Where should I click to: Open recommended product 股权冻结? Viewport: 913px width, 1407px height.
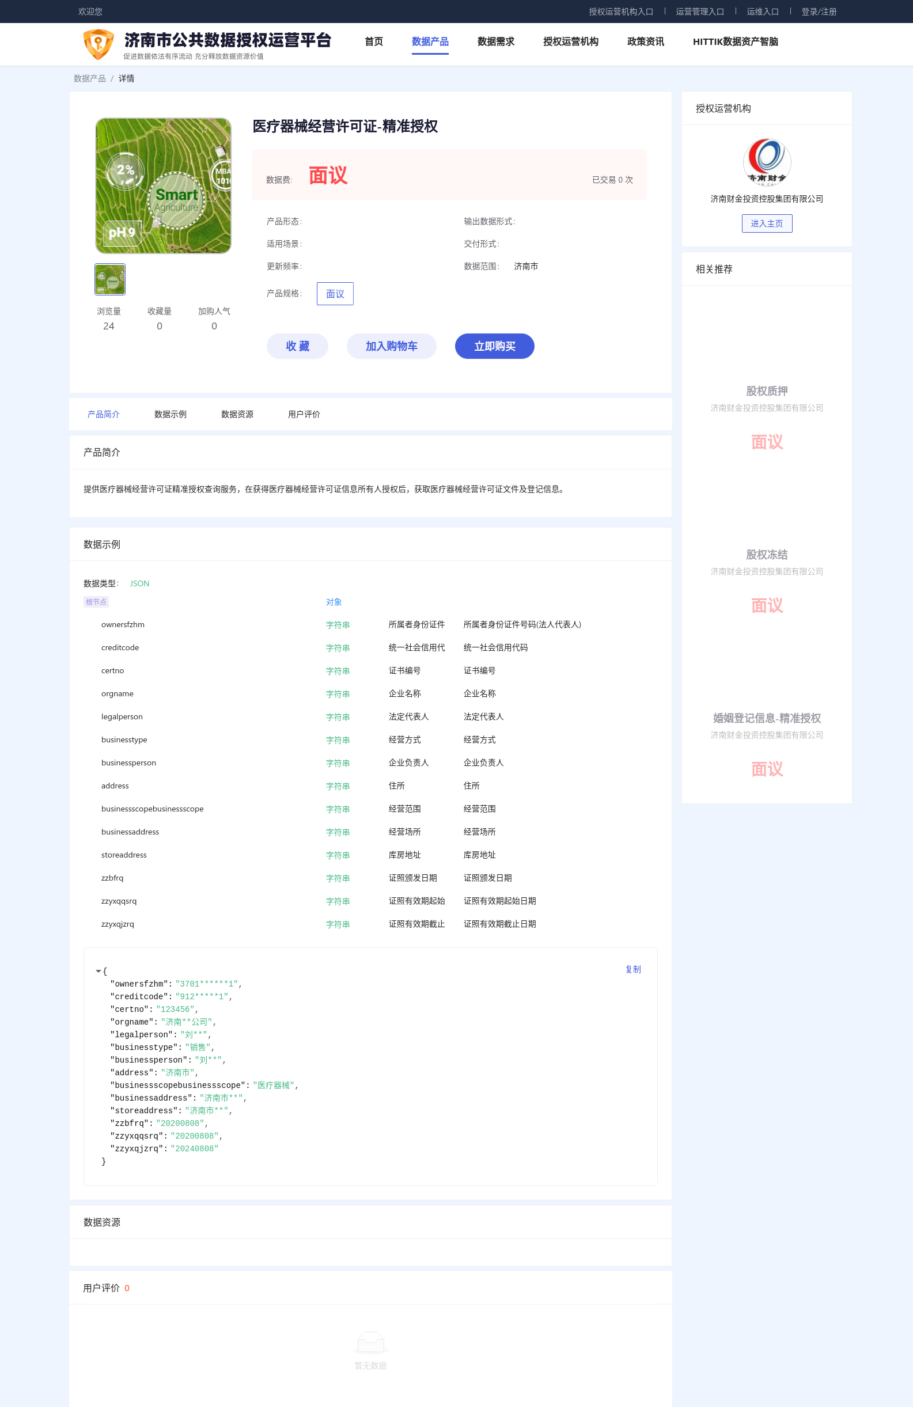(x=766, y=554)
